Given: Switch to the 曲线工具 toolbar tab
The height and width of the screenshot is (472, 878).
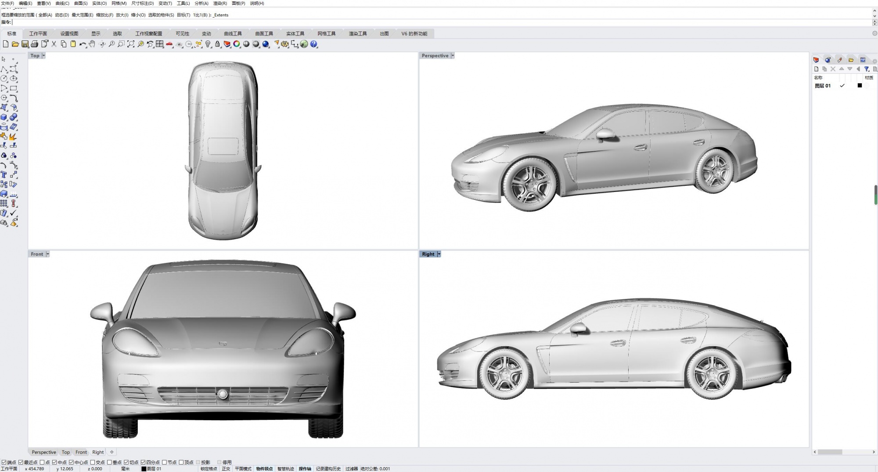Looking at the screenshot, I should coord(233,33).
